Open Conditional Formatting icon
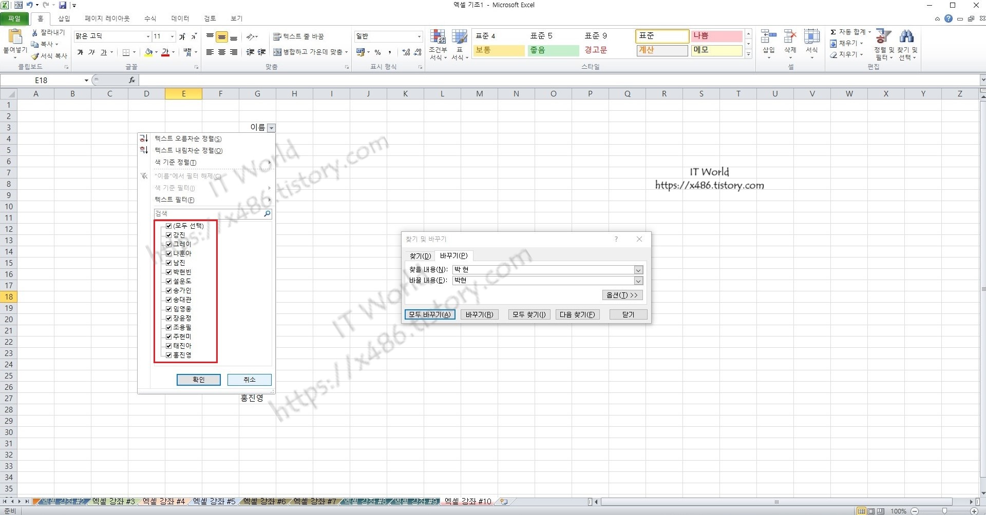Viewport: 986px width, 515px height. pos(438,37)
